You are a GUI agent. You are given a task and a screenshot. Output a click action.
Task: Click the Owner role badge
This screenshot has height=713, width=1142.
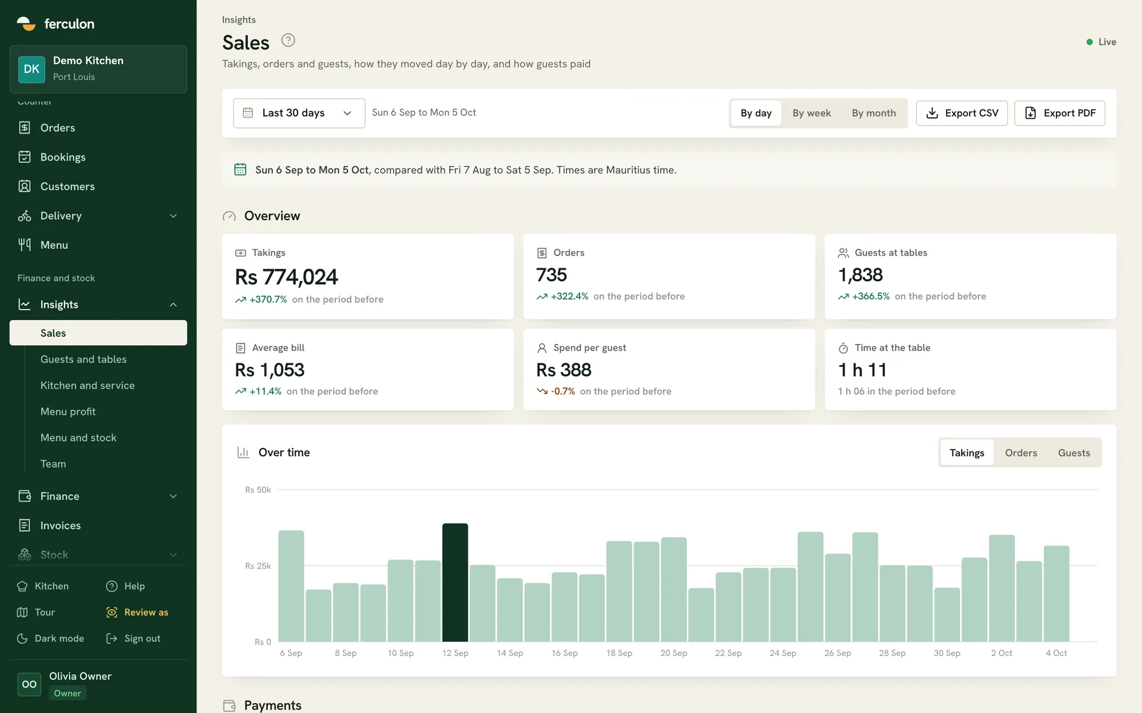coord(67,693)
